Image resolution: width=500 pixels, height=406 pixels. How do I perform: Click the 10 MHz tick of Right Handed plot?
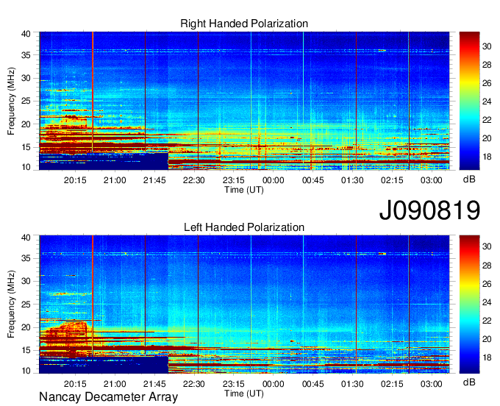click(26, 167)
